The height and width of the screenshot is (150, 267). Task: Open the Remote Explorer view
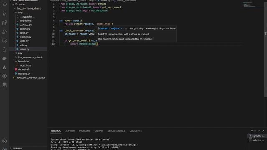click(5, 41)
